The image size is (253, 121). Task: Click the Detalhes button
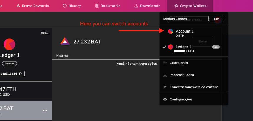coord(9,64)
